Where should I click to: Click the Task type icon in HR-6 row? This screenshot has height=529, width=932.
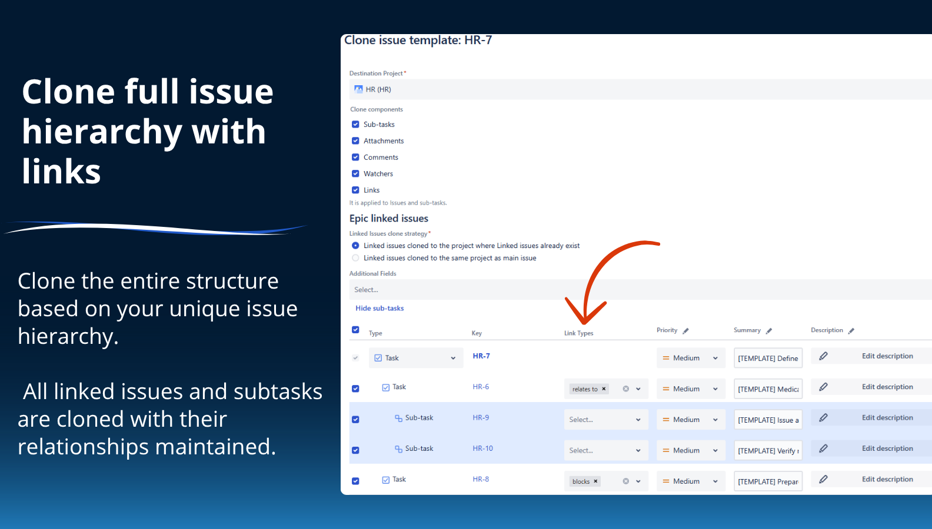tap(386, 387)
